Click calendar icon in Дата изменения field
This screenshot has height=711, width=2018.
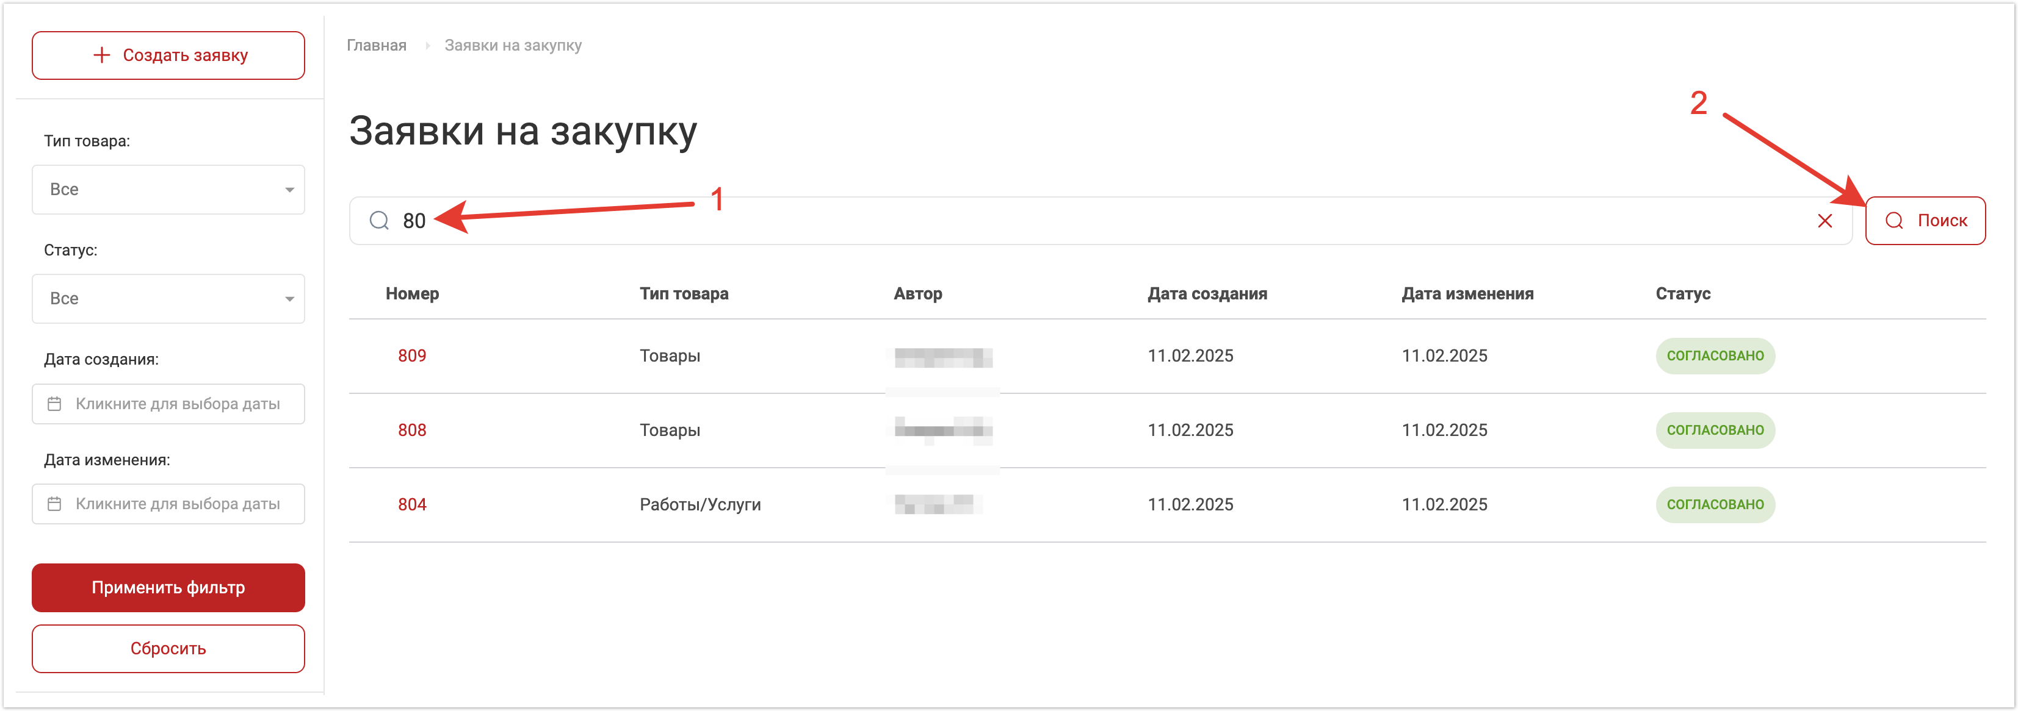[x=54, y=504]
